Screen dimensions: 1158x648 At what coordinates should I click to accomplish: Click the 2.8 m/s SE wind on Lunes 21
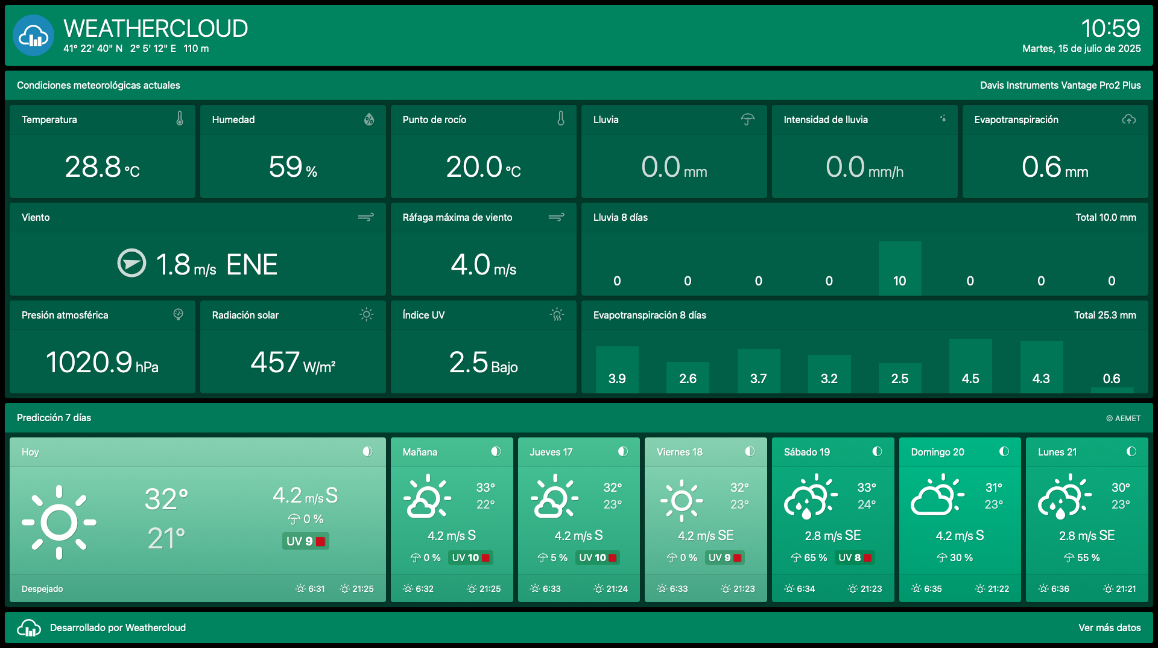click(x=1087, y=535)
